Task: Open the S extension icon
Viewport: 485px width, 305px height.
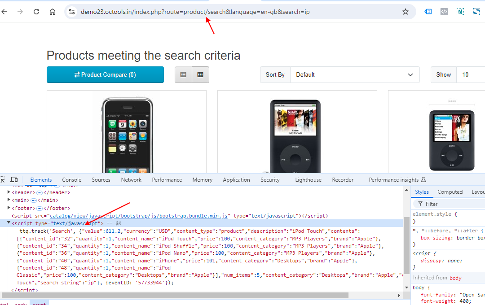Action: coord(476,12)
